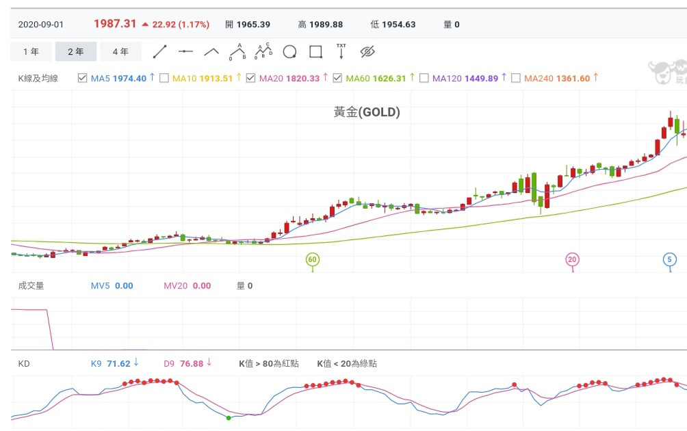Click the green 60 marker on chart
687x431 pixels.
click(x=313, y=260)
